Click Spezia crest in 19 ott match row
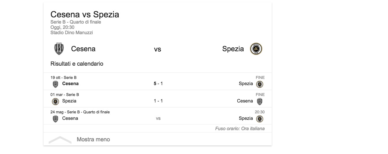388x154 pixels. tap(260, 84)
